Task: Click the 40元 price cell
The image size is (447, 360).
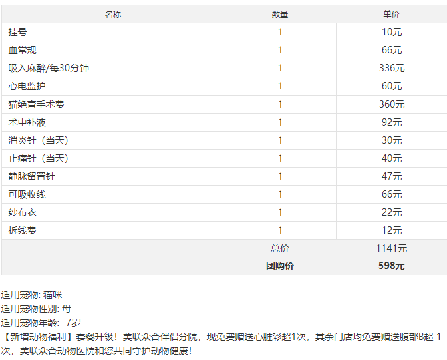Action: (392, 158)
